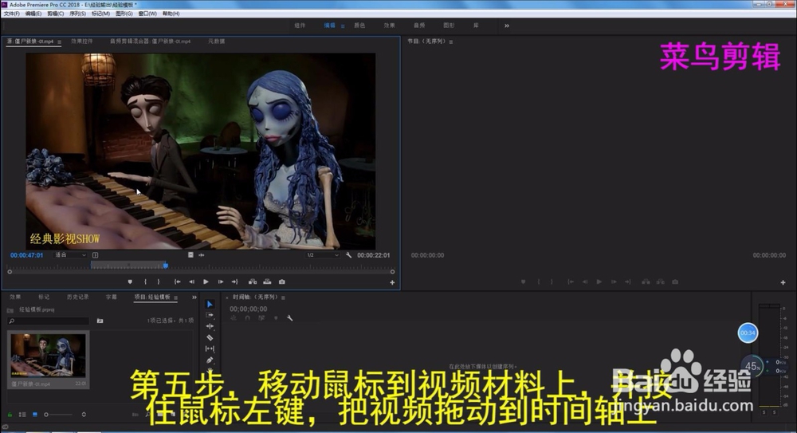Switch to 颜色 workspace
797x433 pixels.
pos(359,26)
